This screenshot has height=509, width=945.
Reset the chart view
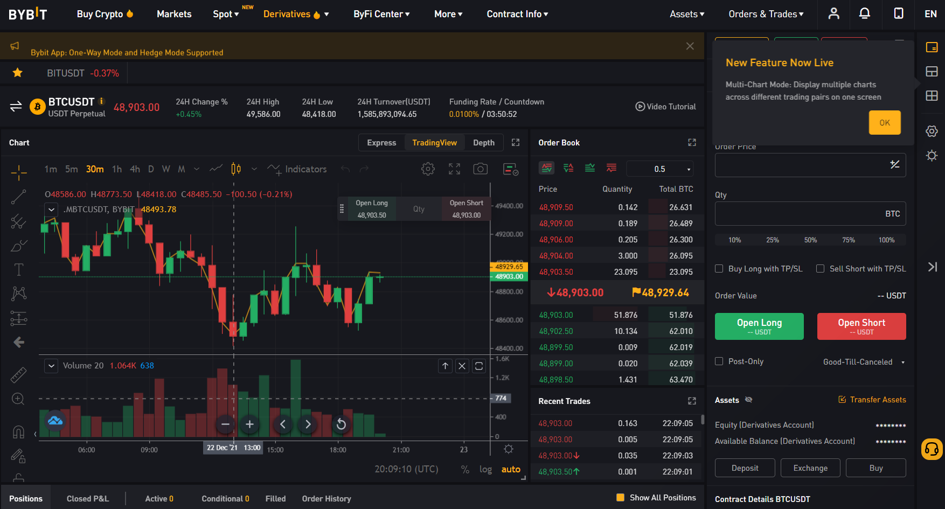point(341,424)
